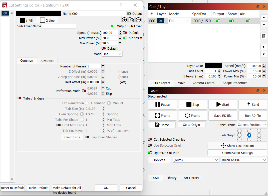
Task: Click the Optimization Settings button
Action: pos(237,153)
